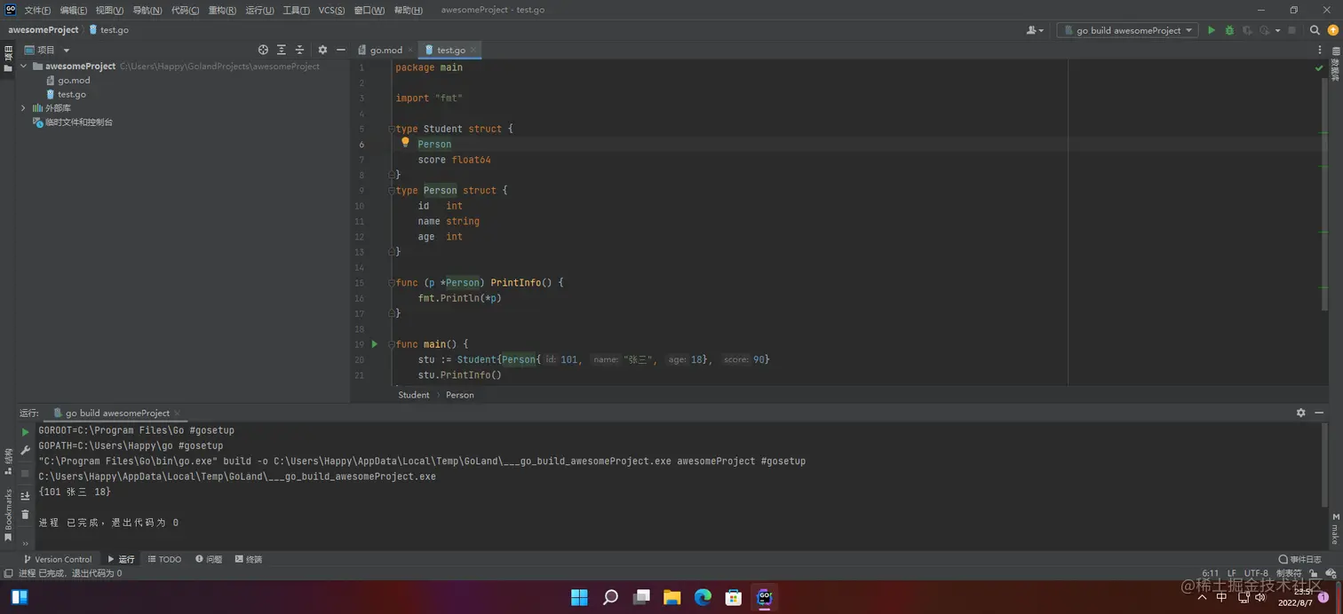
Task: Open Project panel gear options
Action: (x=322, y=50)
